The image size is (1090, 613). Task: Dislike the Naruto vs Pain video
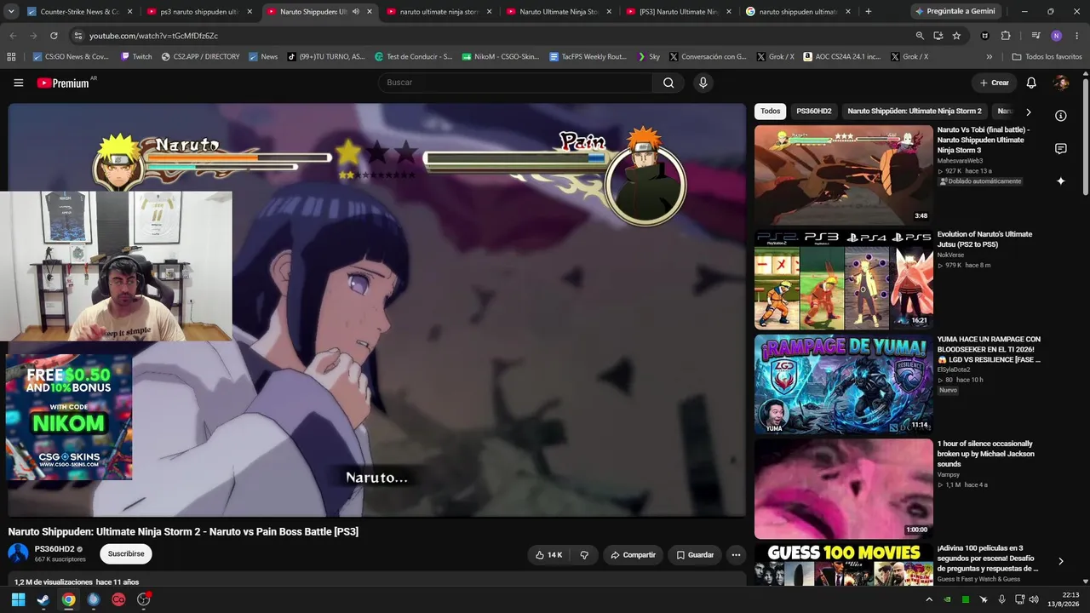584,555
